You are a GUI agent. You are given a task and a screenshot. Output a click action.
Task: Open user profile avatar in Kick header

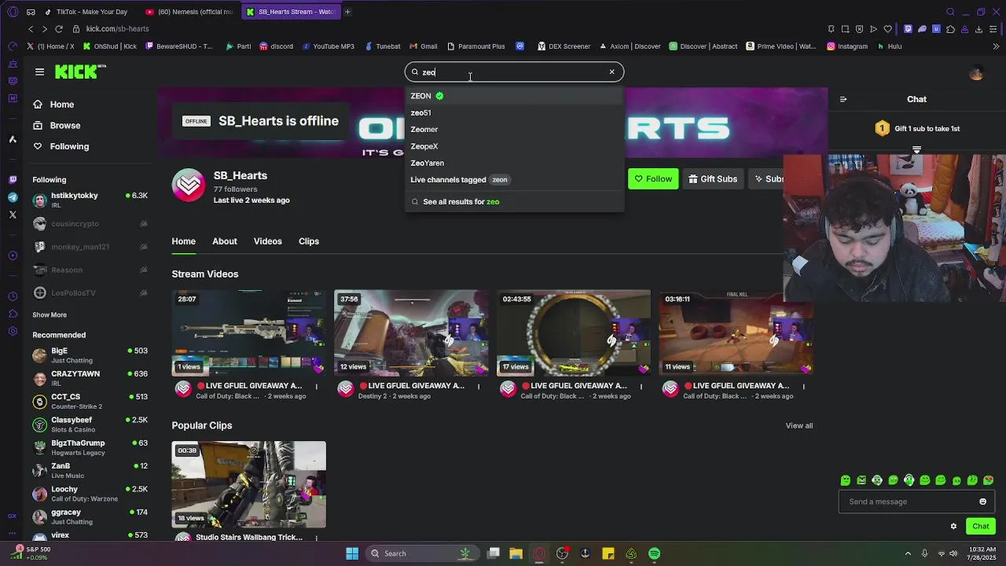click(x=976, y=73)
